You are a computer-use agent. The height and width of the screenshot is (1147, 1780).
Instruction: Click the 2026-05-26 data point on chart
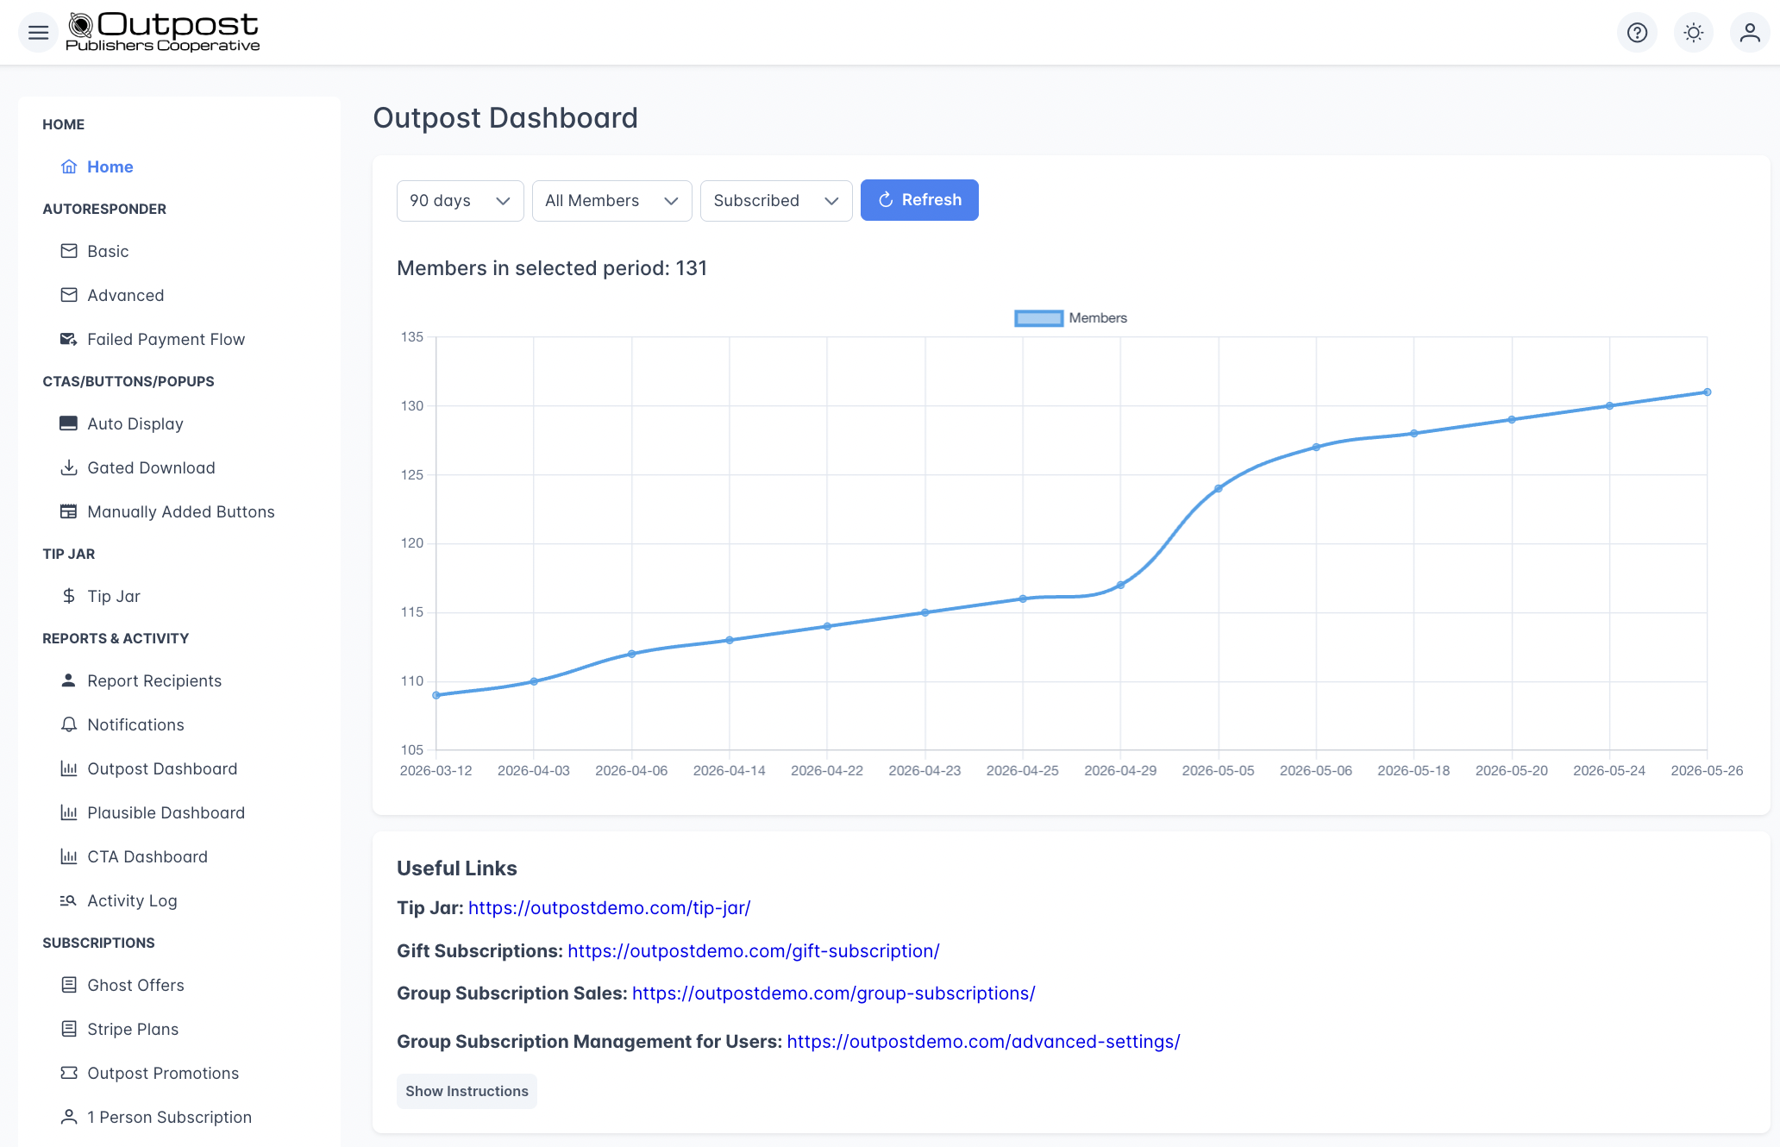(x=1707, y=392)
